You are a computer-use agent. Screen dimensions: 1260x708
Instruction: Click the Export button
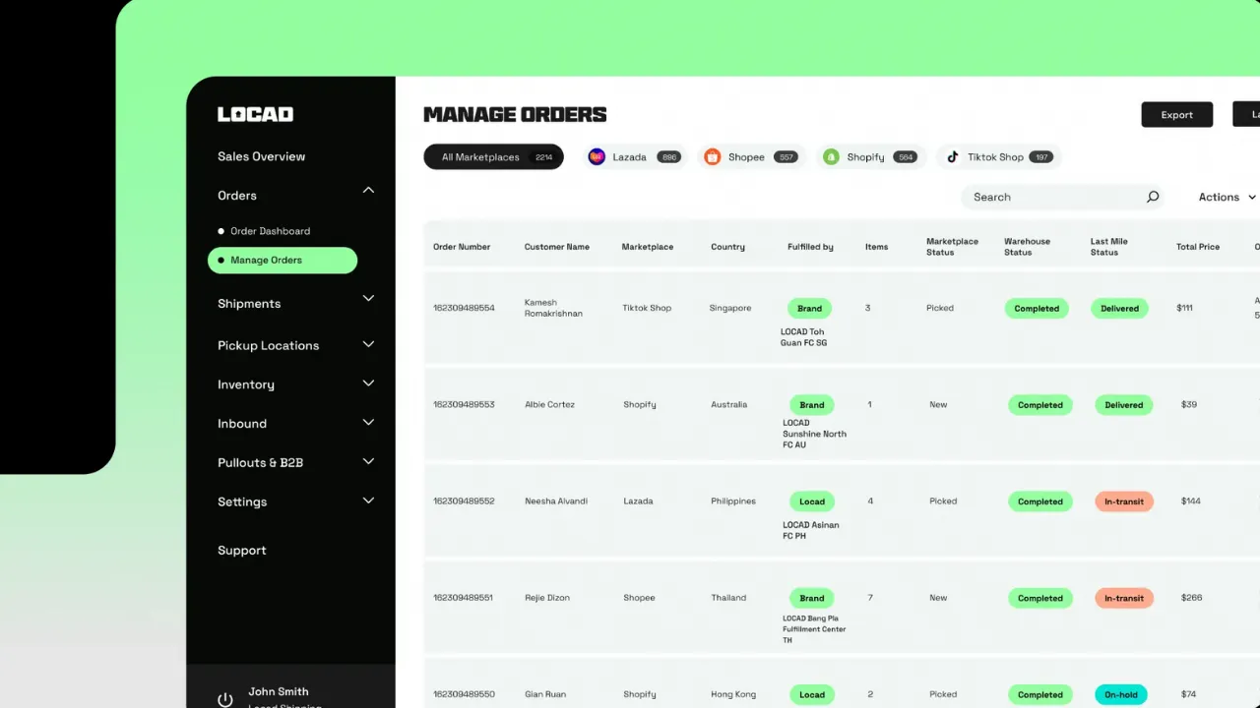click(x=1176, y=114)
